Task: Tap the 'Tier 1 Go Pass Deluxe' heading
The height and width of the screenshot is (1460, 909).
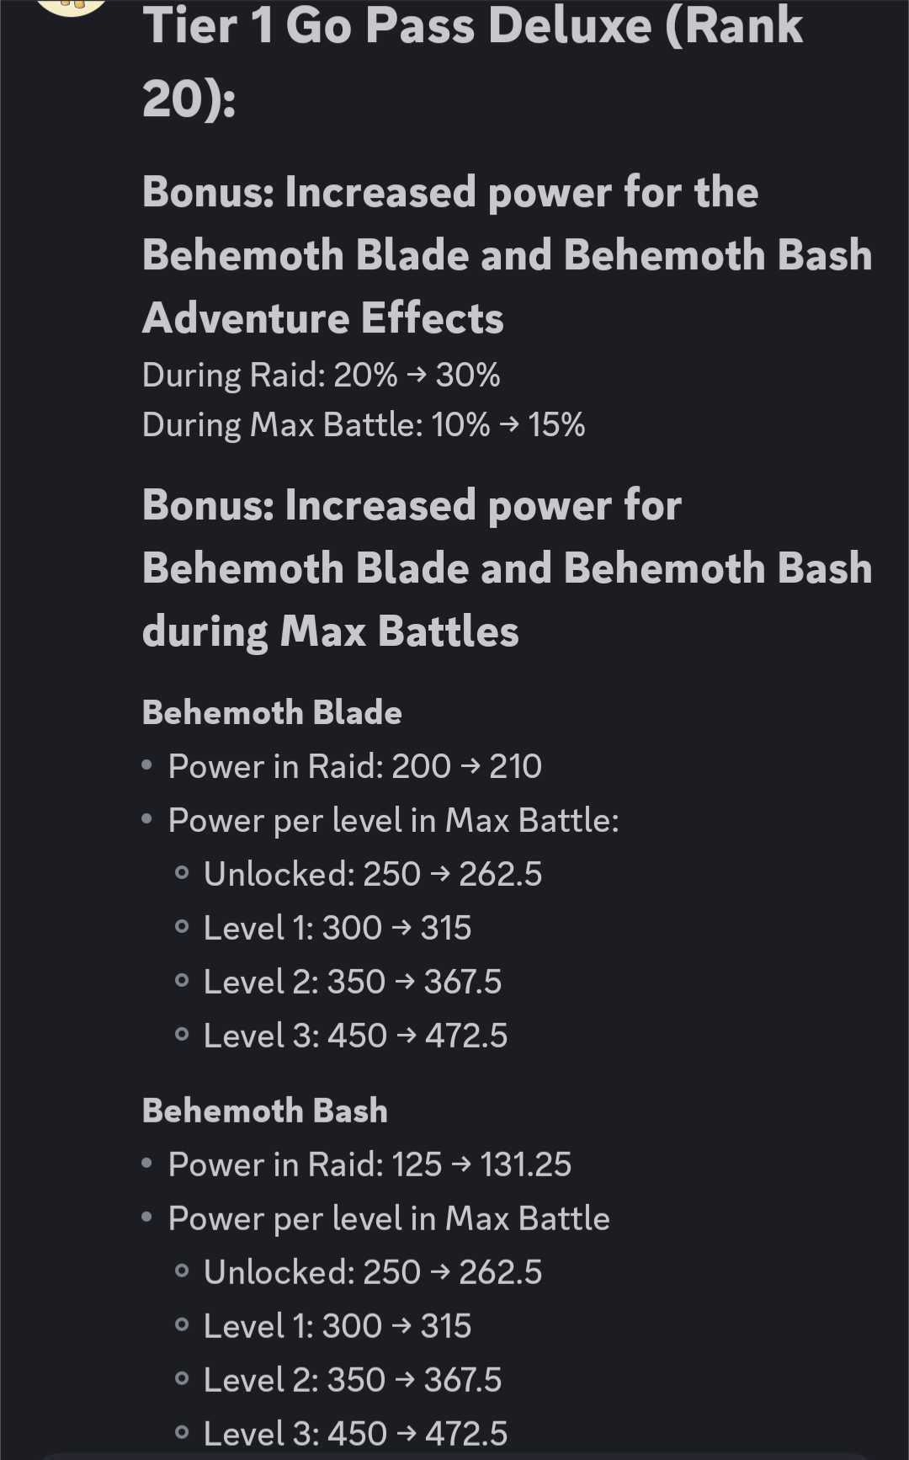Action: tap(473, 61)
